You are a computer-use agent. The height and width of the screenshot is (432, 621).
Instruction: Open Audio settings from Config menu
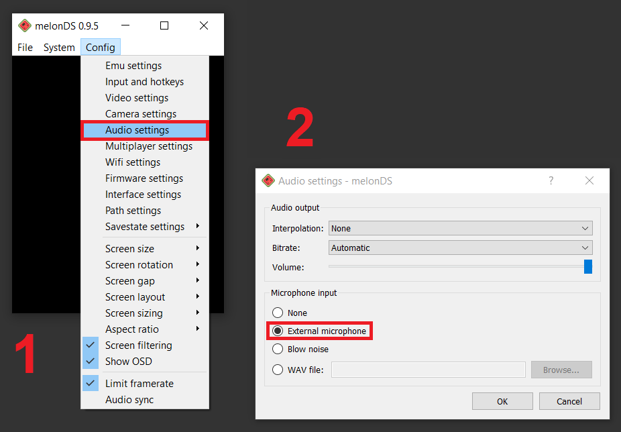(x=137, y=130)
